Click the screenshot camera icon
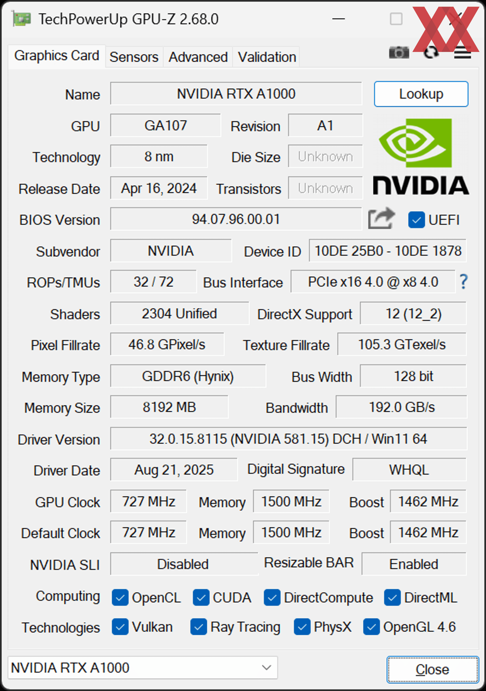The height and width of the screenshot is (691, 486). pyautogui.click(x=399, y=53)
